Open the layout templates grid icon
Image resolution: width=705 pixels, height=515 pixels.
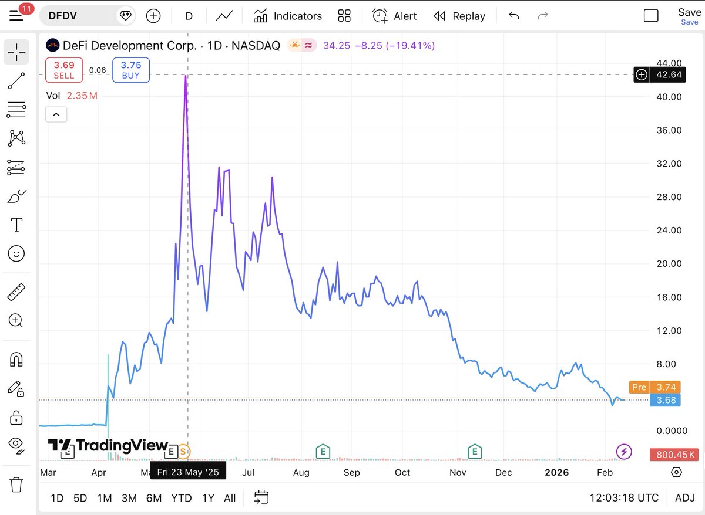[x=344, y=16]
